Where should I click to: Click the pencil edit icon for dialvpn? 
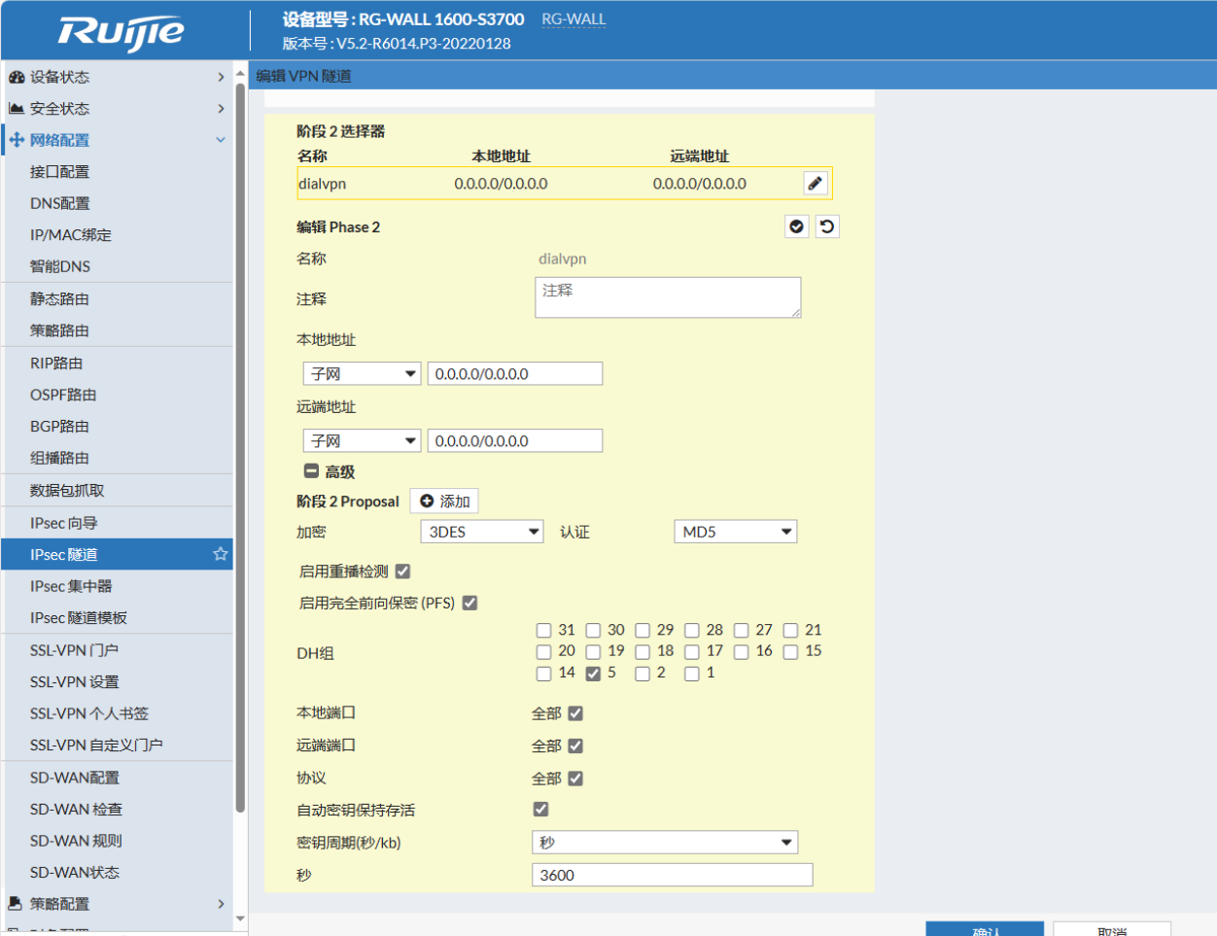815,184
